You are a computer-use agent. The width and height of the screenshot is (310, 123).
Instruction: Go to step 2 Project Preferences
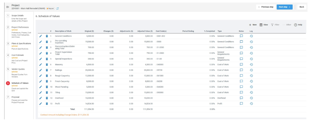pos(20,27)
